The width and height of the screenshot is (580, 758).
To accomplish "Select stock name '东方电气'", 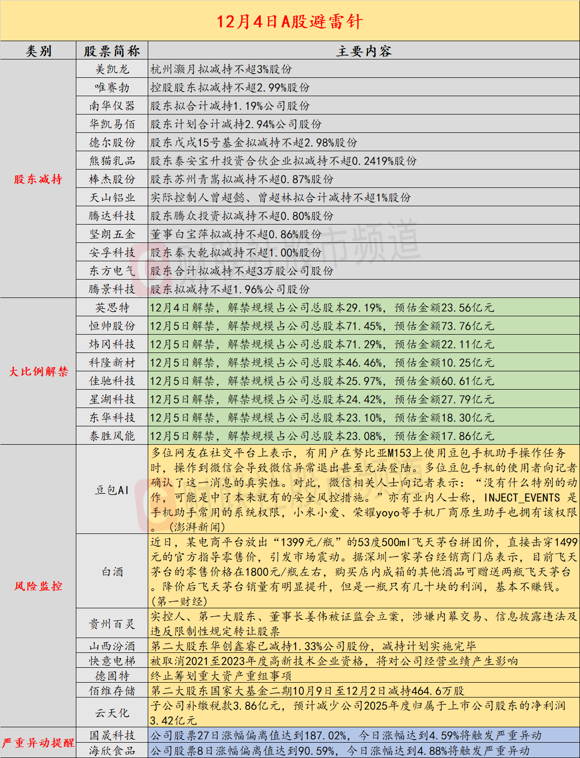I will (112, 271).
